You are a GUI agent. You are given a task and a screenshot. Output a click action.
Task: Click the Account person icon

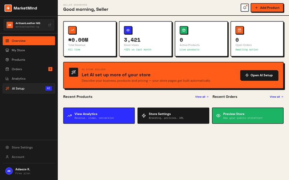point(7,157)
